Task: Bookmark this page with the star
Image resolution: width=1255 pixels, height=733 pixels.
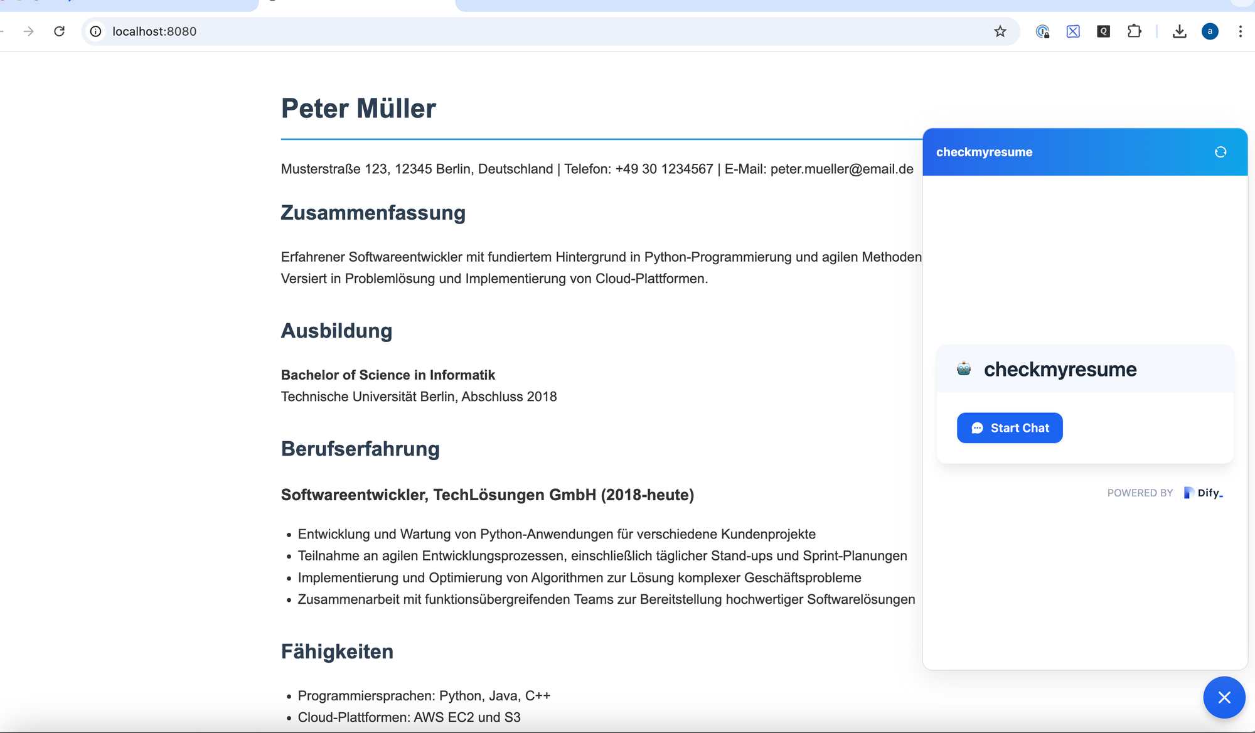Action: [1000, 31]
